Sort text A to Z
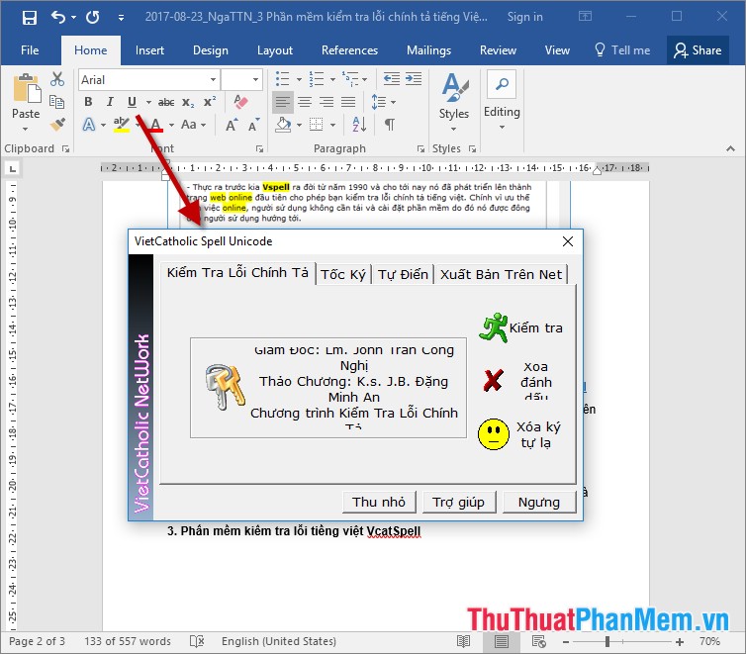 pos(359,125)
